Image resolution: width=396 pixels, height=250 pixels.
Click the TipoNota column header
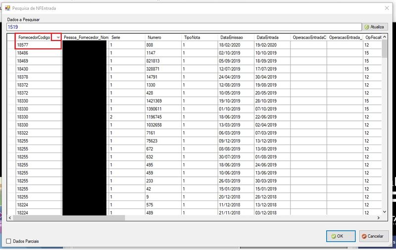click(199, 37)
